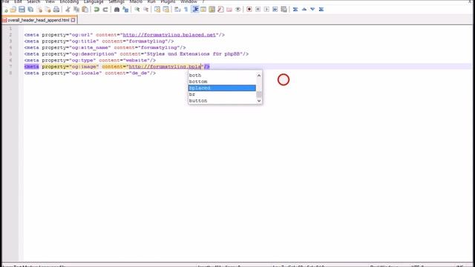Click the autocomplete list scrollbar thumb
This screenshot has width=475, height=267.
coord(259,94)
